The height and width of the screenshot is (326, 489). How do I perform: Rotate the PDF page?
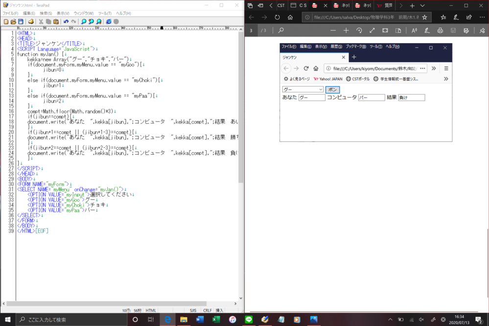[359, 30]
